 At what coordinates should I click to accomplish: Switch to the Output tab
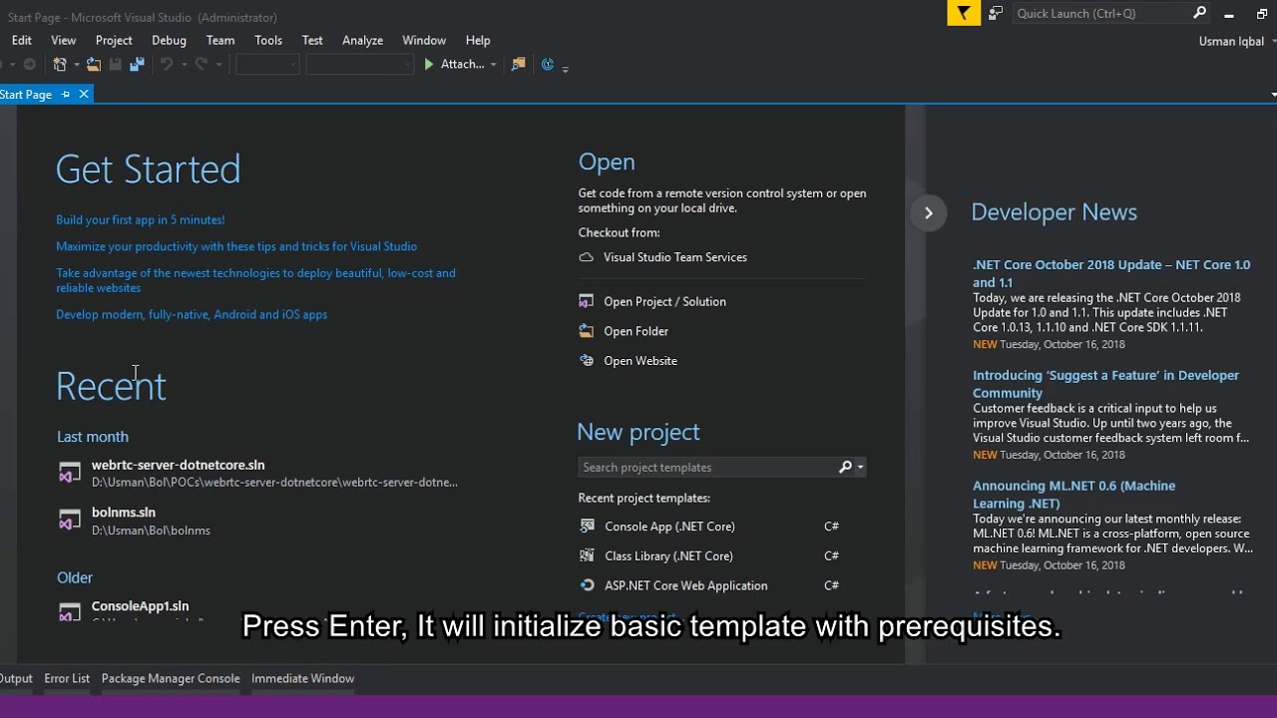coord(16,678)
